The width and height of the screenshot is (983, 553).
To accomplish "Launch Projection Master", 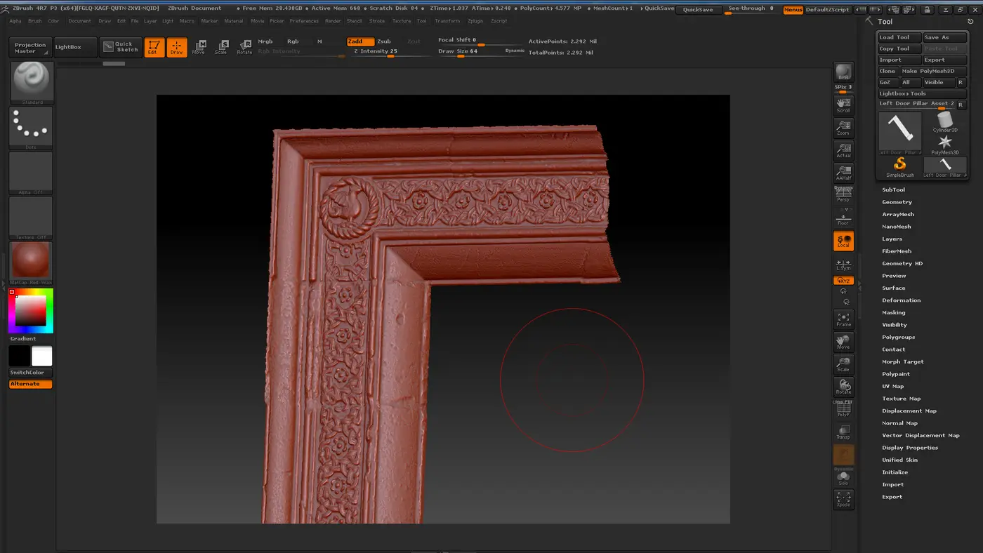I will click(x=30, y=48).
